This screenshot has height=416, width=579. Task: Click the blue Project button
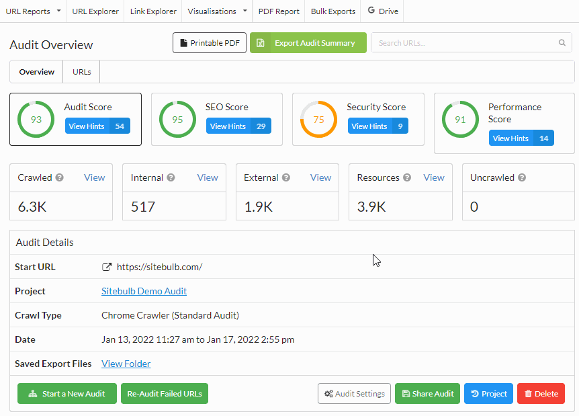[488, 393]
